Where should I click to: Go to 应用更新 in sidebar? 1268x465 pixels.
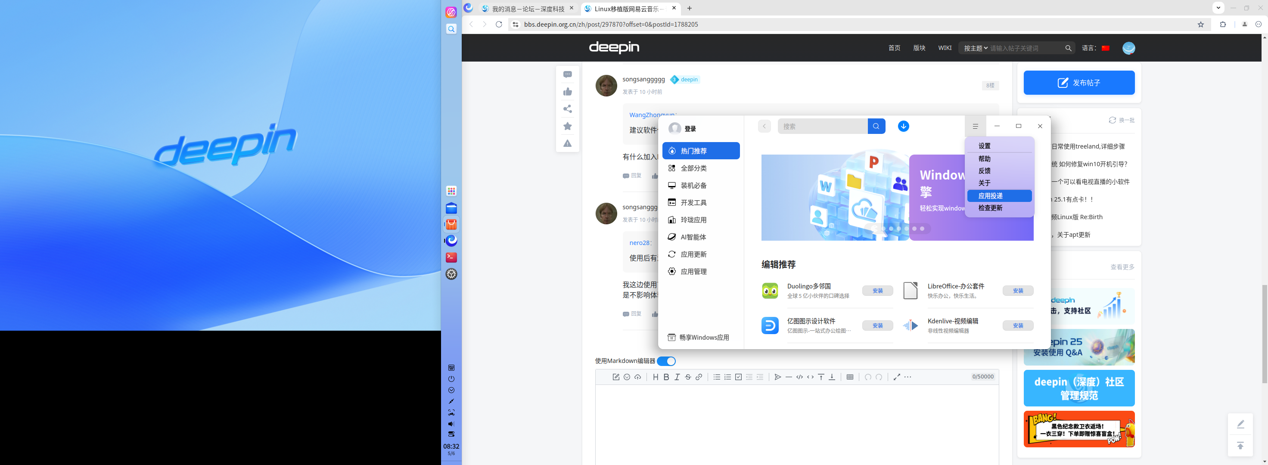coord(701,254)
